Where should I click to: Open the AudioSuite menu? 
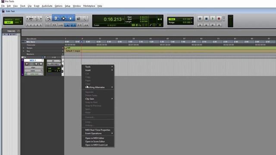pos(47,6)
